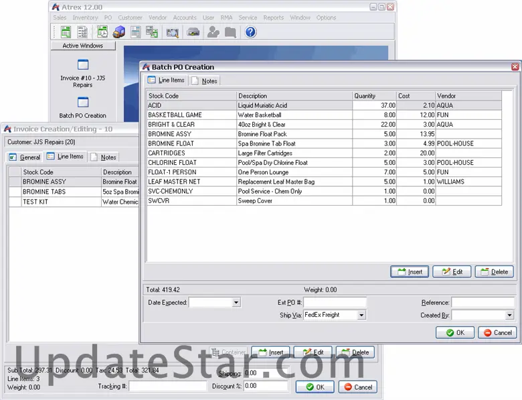Select the SWCVR Sweep Cover row
Viewport: 522px width, 400px height.
(325, 200)
